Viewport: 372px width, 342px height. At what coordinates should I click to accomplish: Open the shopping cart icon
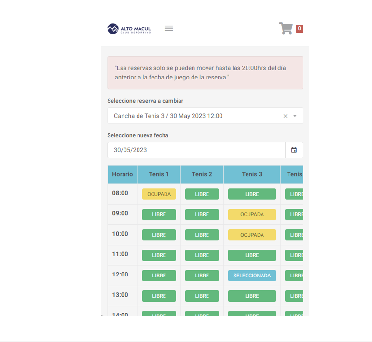click(286, 28)
